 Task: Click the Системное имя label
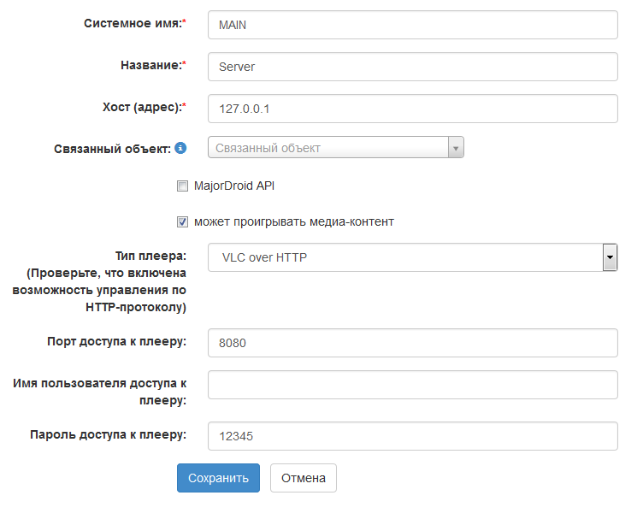tap(133, 24)
